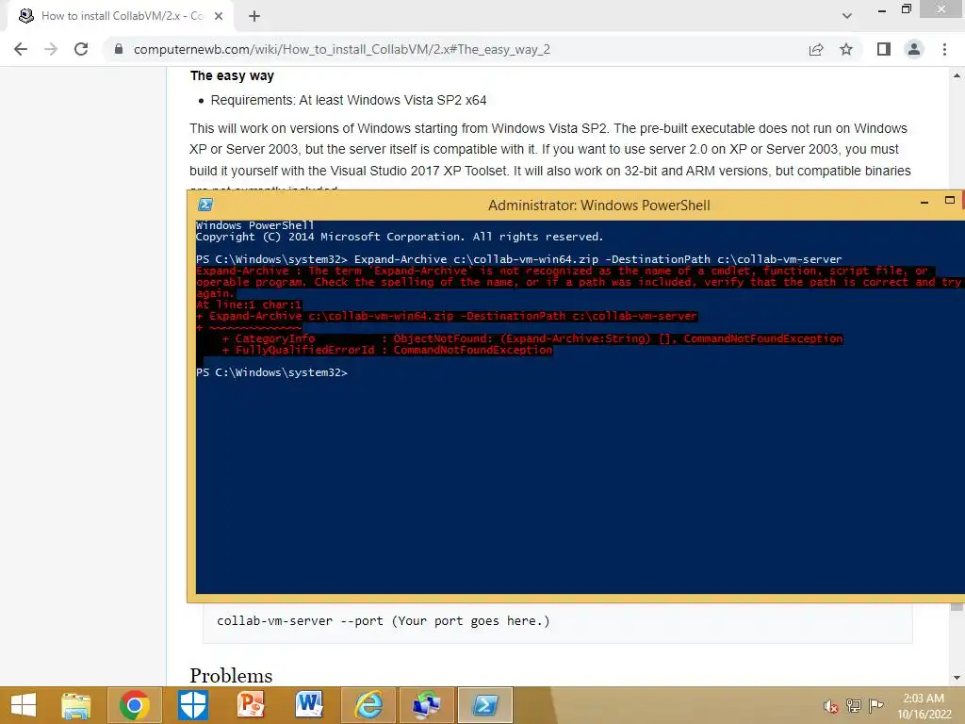Screen dimensions: 965x724
Task: Open the network computers taskbar app
Action: click(x=426, y=705)
